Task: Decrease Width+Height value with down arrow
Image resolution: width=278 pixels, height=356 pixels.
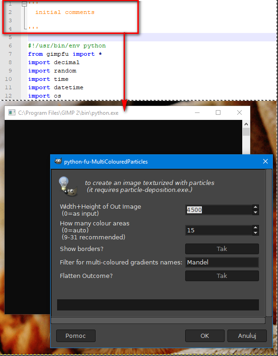Action: pyautogui.click(x=256, y=212)
